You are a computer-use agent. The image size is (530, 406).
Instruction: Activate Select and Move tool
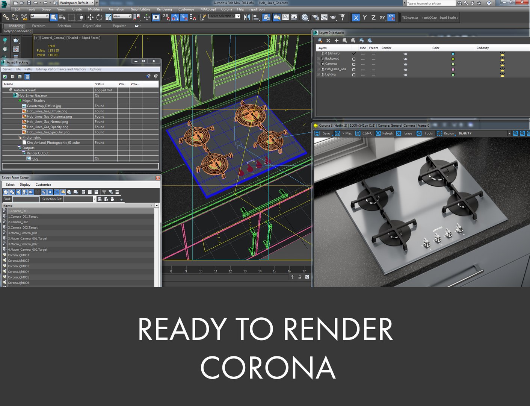[91, 17]
